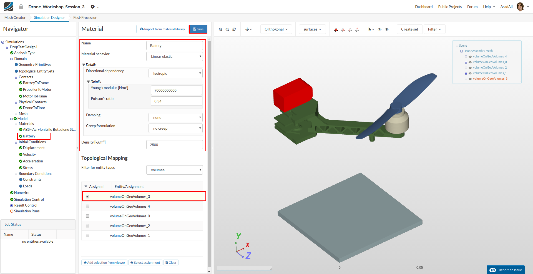Click the show all eye icon in toolbar

point(387,29)
